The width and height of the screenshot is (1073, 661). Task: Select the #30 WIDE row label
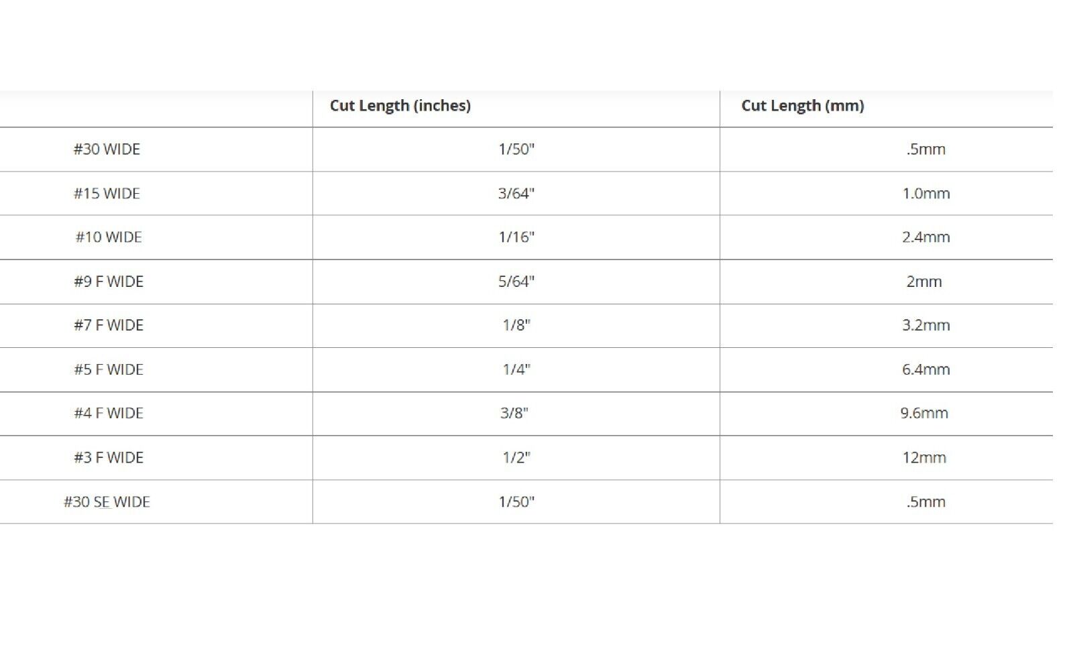click(x=107, y=149)
